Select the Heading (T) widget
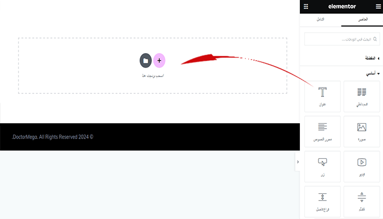 [322, 96]
